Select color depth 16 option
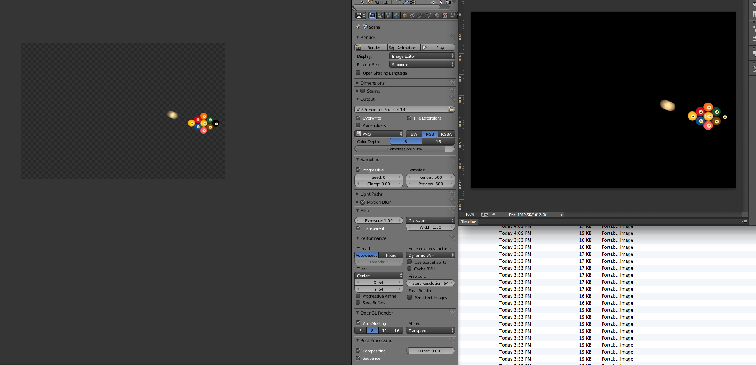The width and height of the screenshot is (756, 365). (x=438, y=141)
